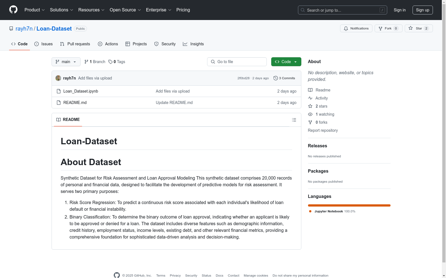Click the Go to file search field
This screenshot has width=446, height=278.
[237, 62]
